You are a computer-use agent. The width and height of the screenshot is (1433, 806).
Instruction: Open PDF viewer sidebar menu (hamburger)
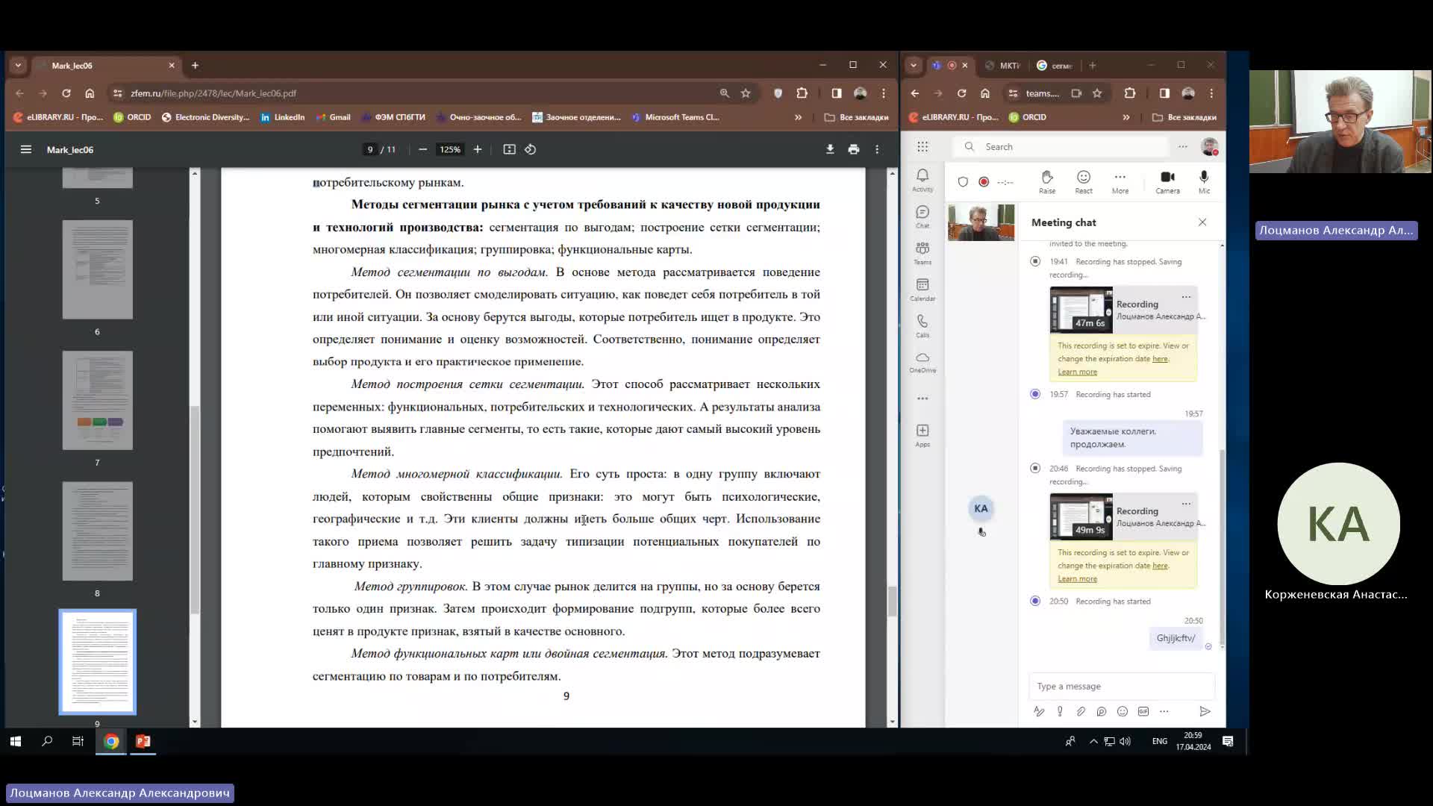point(26,149)
